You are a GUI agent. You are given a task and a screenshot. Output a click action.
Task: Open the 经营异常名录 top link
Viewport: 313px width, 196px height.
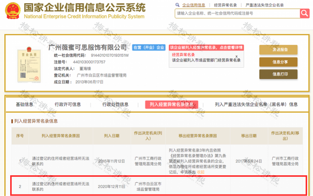point(225,5)
